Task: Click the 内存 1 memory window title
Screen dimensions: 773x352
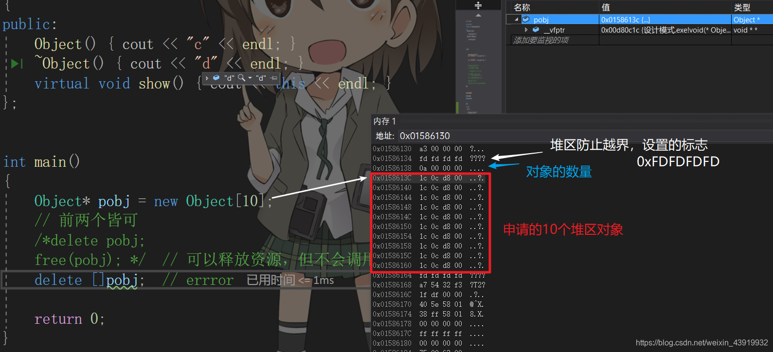Action: (385, 121)
